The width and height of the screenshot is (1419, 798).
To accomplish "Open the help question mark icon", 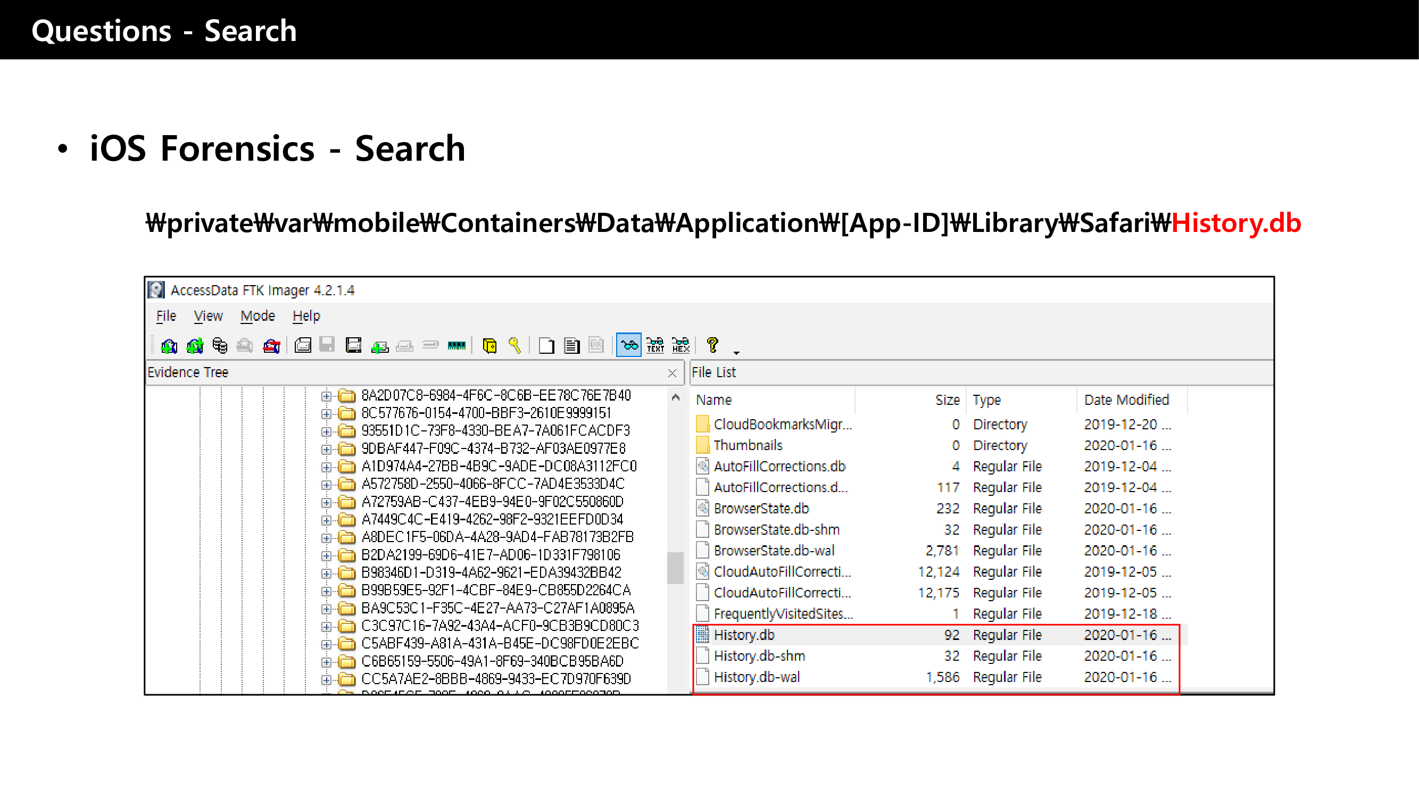I will [712, 345].
